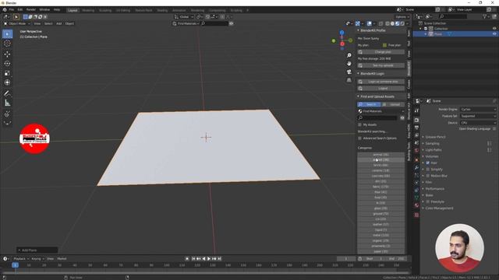
Task: Open the Tool properties tab icon
Action: pos(416,110)
